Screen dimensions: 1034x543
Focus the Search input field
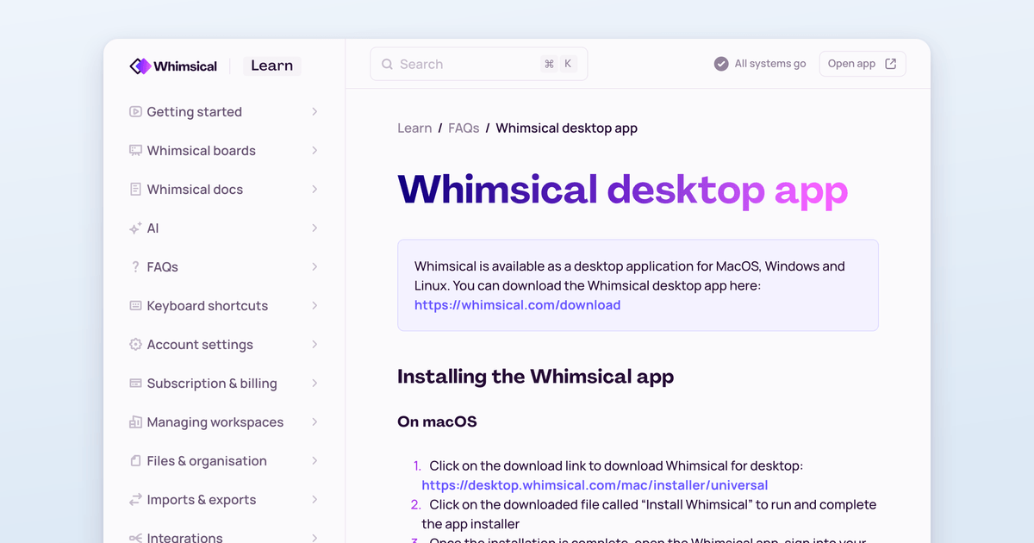pyautogui.click(x=478, y=64)
